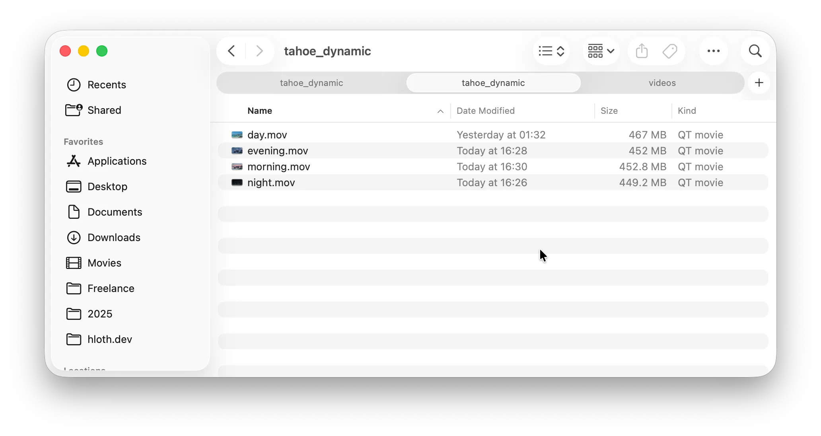Toggle the sort direction caret

[440, 111]
